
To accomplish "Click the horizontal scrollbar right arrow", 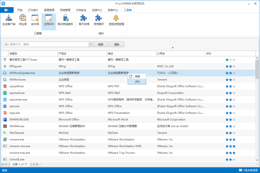I will coord(257,164).
